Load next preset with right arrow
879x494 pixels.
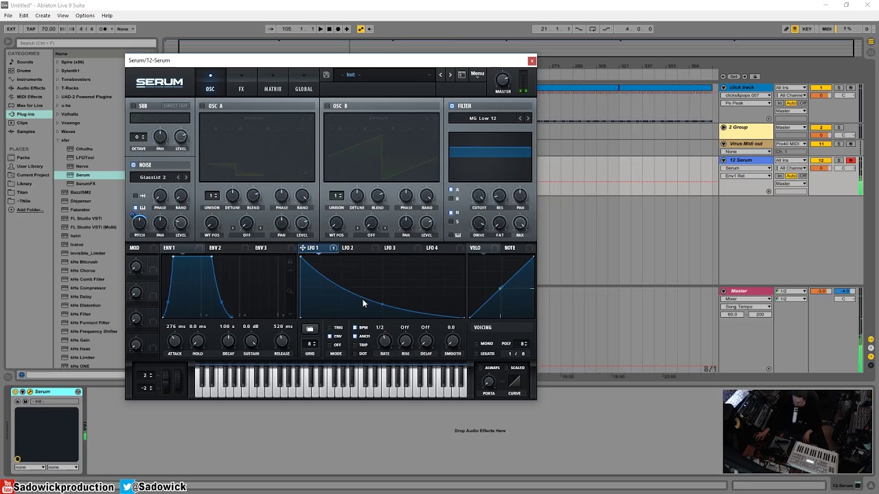[x=450, y=75]
